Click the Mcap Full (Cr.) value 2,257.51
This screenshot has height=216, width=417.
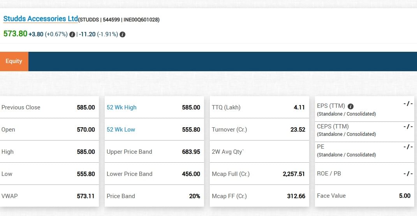pyautogui.click(x=294, y=174)
